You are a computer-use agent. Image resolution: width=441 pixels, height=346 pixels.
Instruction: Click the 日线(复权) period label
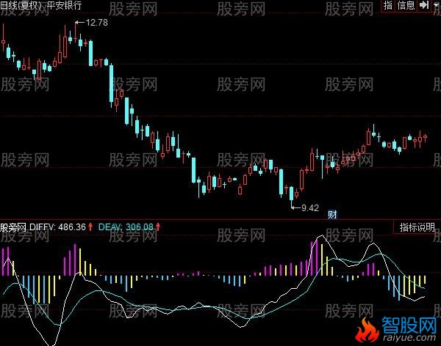[x=21, y=5]
